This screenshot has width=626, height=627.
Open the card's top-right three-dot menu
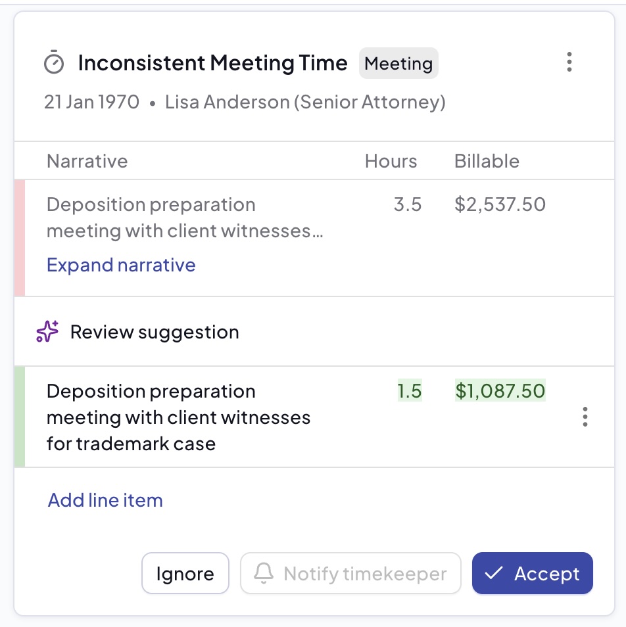click(x=569, y=62)
